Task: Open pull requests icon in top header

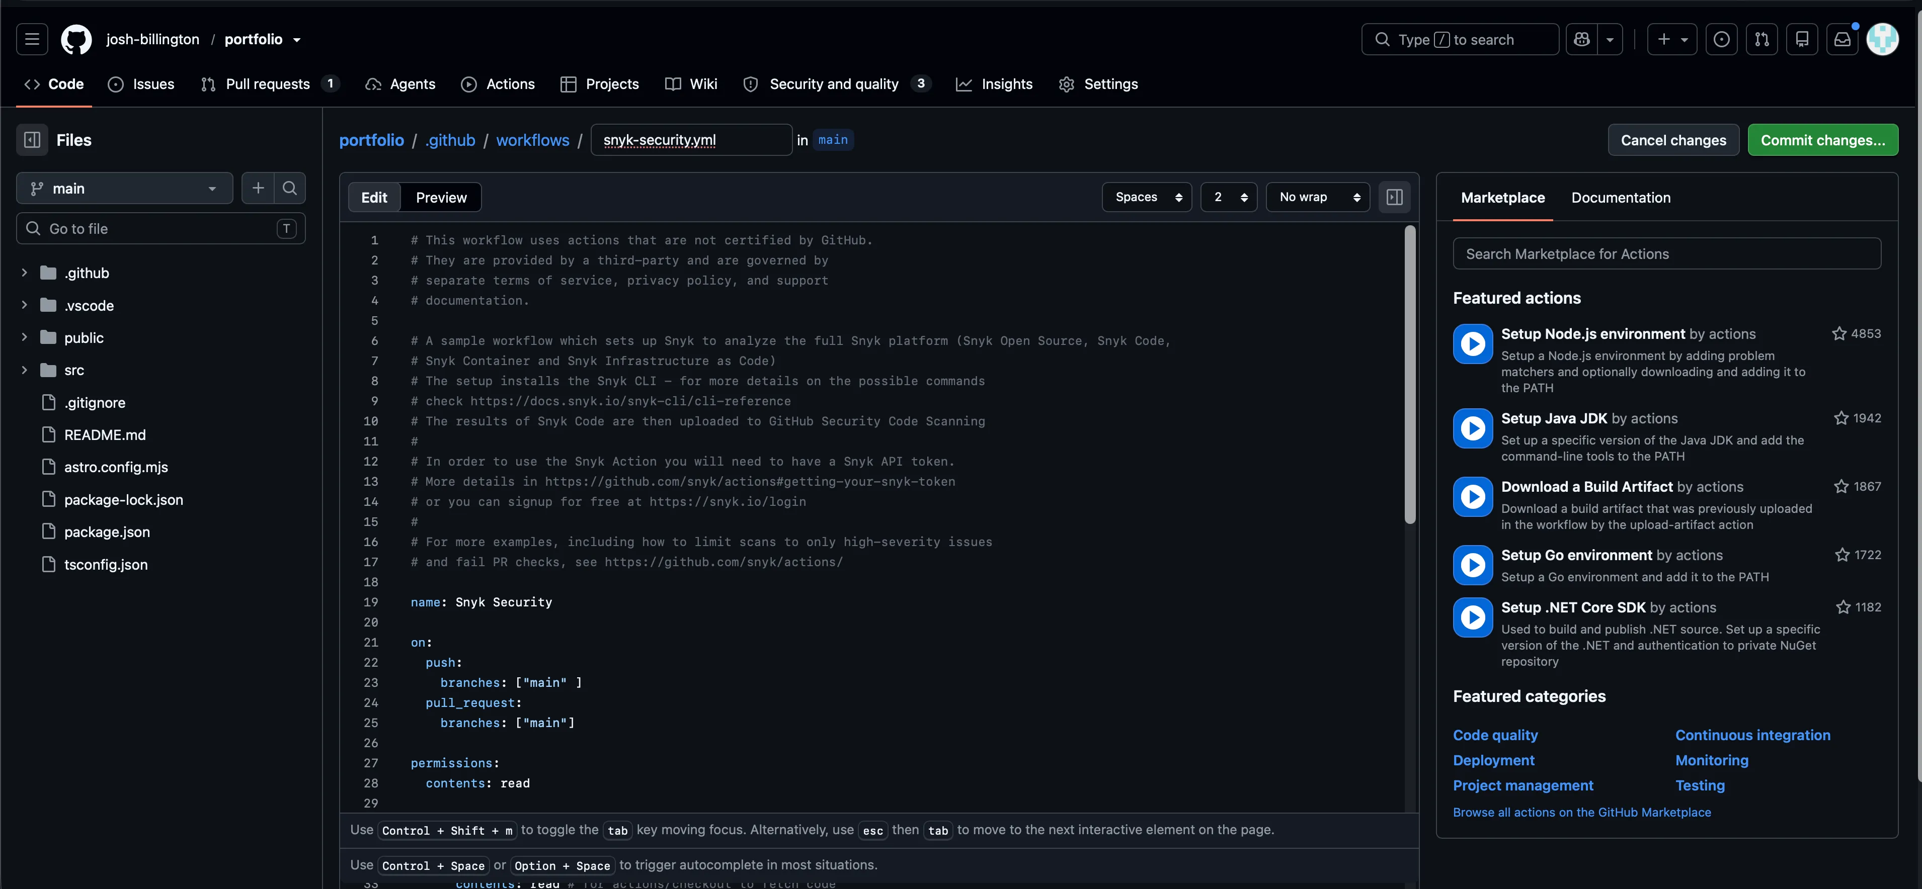Action: coord(1761,40)
